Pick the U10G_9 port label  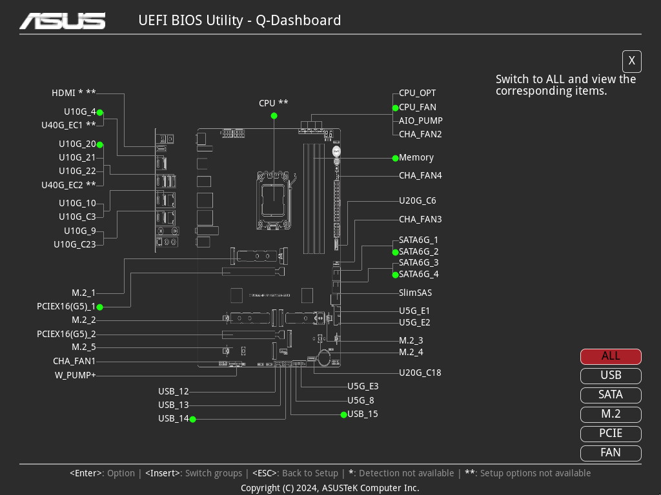[x=79, y=231]
